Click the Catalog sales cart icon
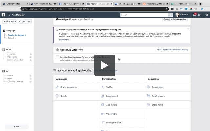Screen dimensions: 210x131 (x=148, y=96)
